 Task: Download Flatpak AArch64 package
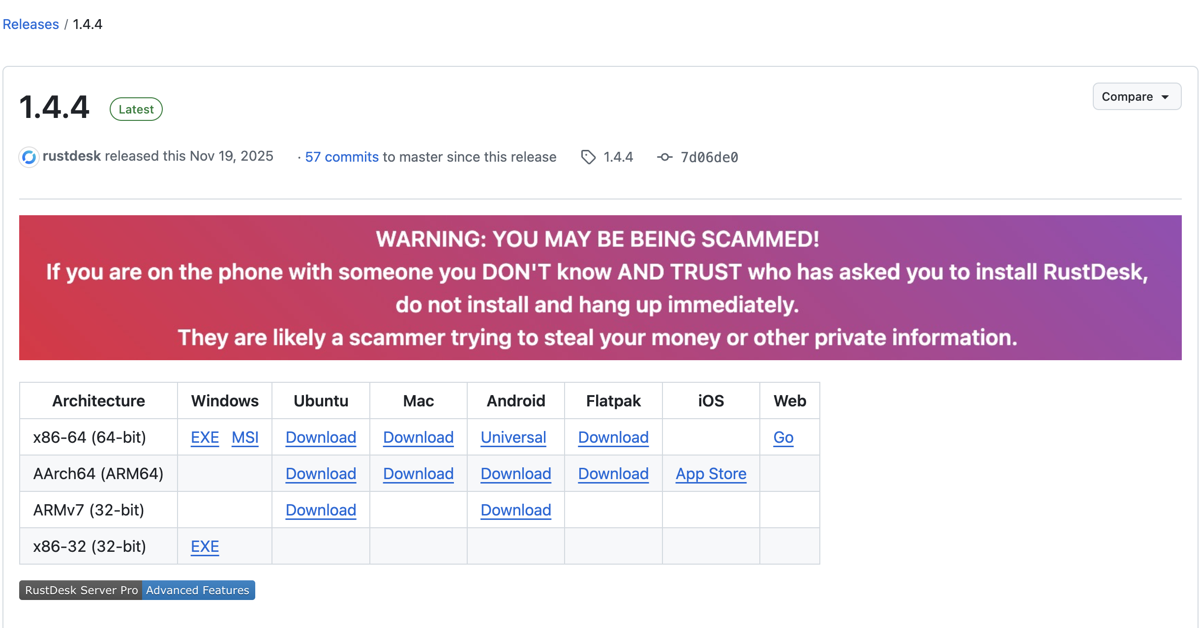[613, 474]
